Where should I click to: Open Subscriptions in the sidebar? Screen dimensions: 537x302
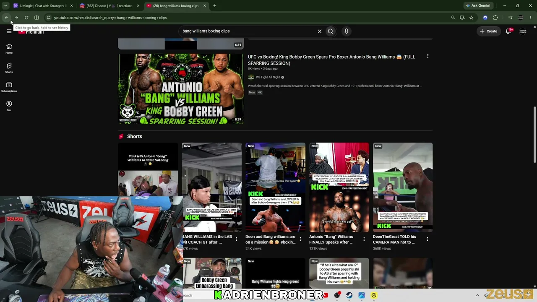[9, 87]
